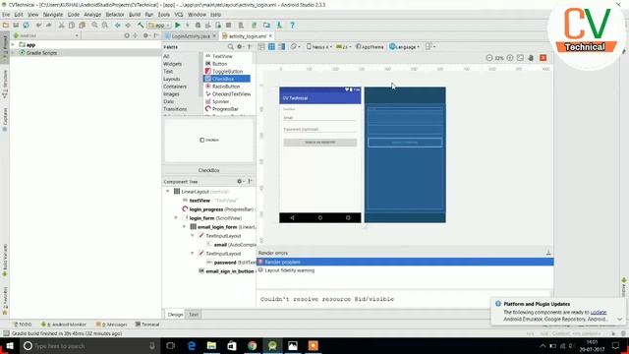Open the Navigate menu

53,15
